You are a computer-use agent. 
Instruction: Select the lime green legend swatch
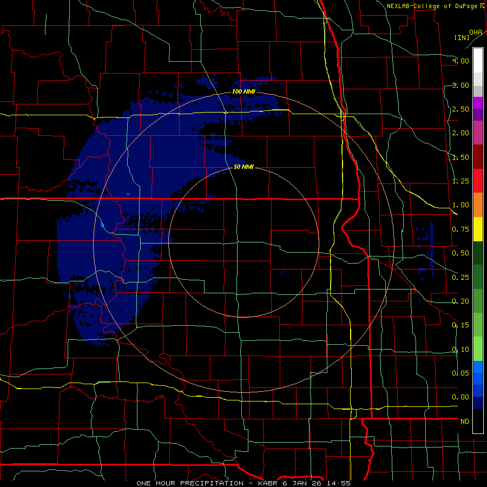478,349
